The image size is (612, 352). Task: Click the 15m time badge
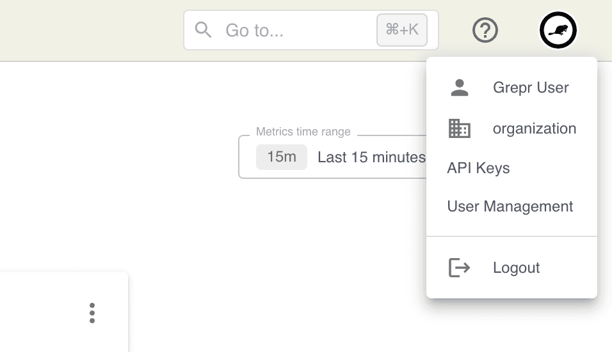[282, 157]
